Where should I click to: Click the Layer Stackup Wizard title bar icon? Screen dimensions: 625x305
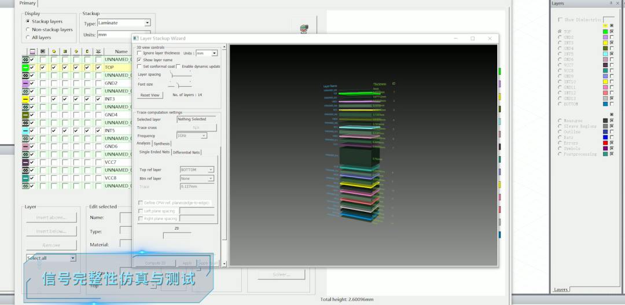[136, 38]
